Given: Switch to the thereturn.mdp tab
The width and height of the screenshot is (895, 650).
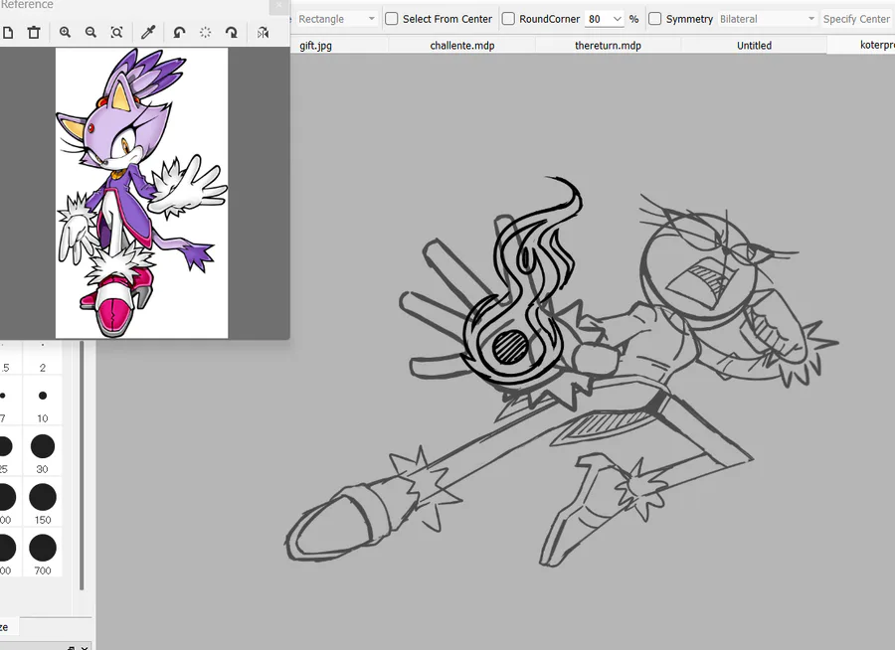Looking at the screenshot, I should pos(608,46).
